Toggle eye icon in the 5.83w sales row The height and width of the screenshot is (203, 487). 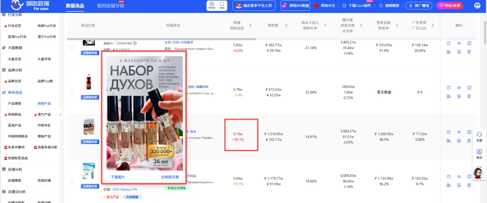pyautogui.click(x=459, y=43)
